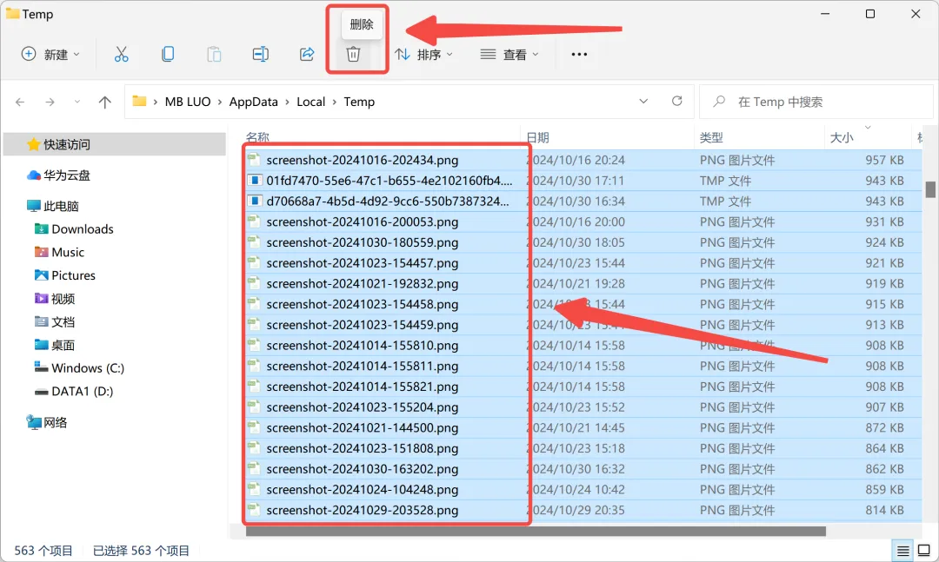Open the 排序 sort dropdown

tap(424, 55)
